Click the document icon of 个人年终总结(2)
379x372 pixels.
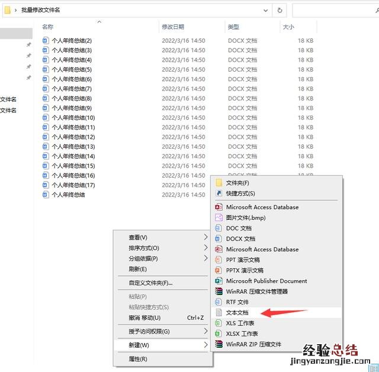[46, 40]
